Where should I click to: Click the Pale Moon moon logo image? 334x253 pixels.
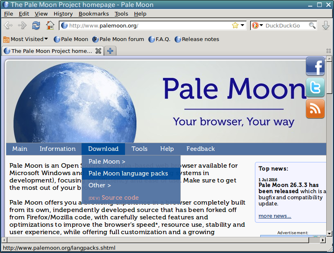click(x=75, y=103)
